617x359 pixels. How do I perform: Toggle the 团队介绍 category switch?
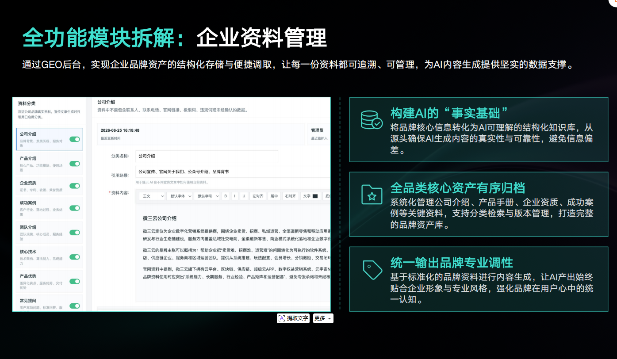(x=75, y=233)
